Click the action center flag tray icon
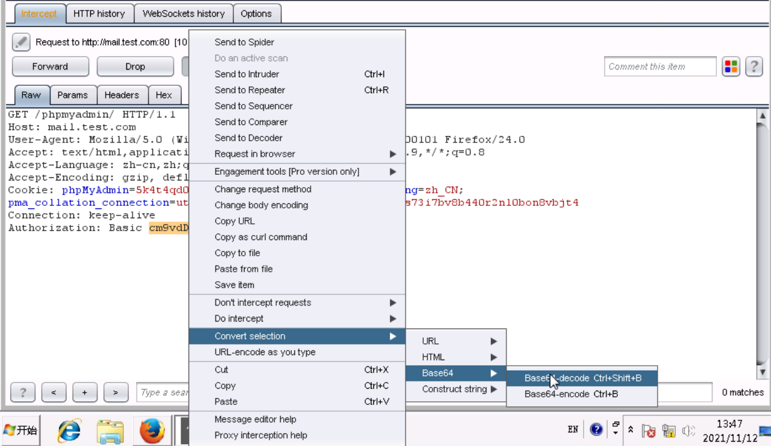 648,430
